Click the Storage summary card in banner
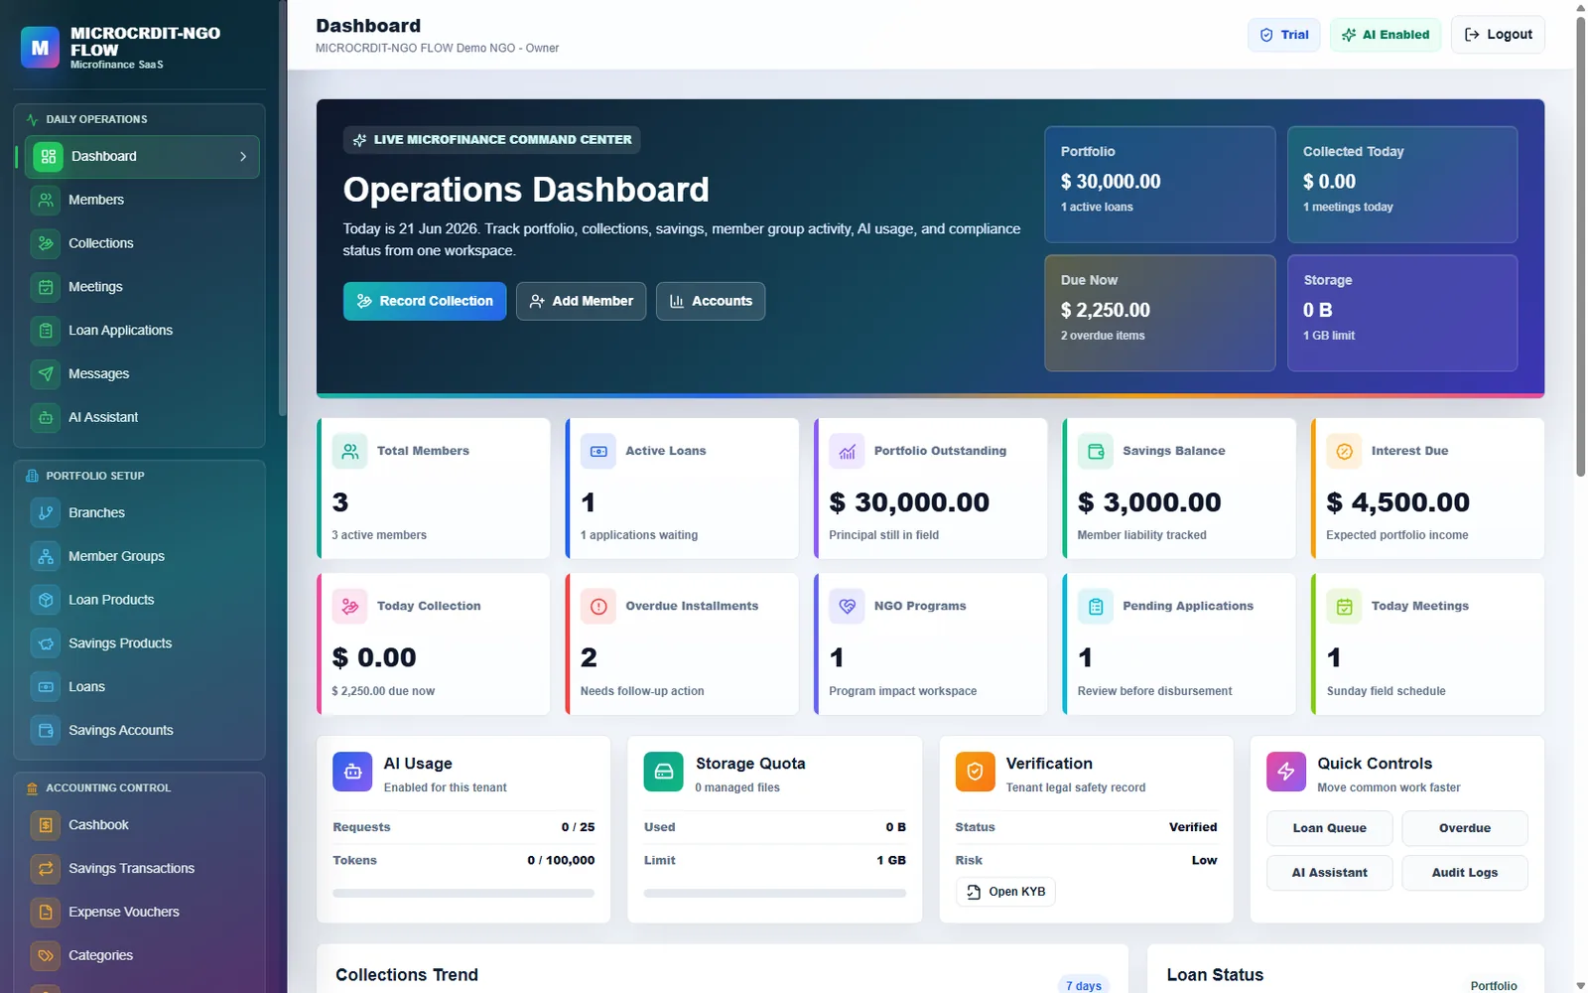This screenshot has width=1588, height=993. [1402, 314]
